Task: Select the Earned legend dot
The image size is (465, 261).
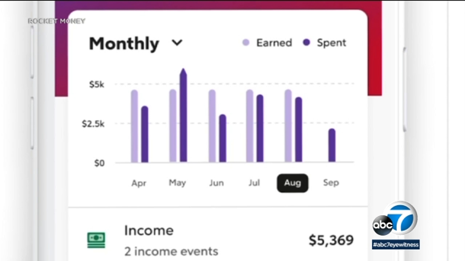Action: pos(246,42)
